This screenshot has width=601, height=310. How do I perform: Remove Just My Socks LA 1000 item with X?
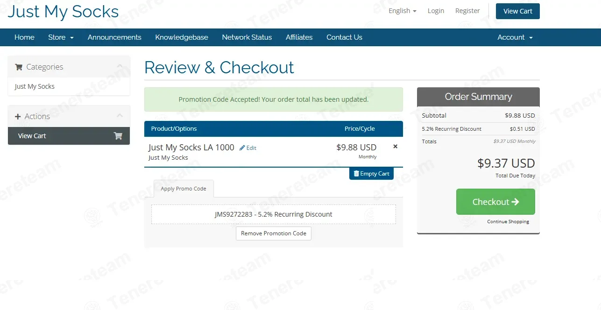[x=395, y=147]
